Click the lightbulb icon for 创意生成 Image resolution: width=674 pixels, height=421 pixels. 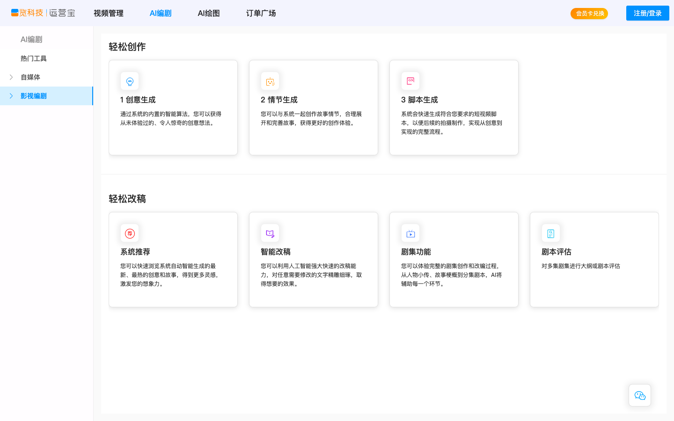pos(130,81)
